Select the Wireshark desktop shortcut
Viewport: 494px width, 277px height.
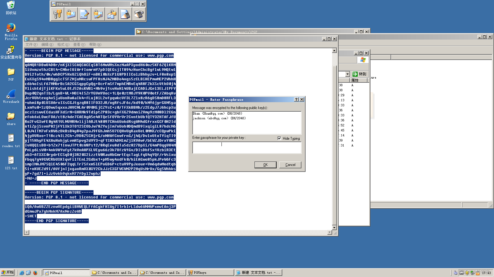pyautogui.click(x=11, y=96)
